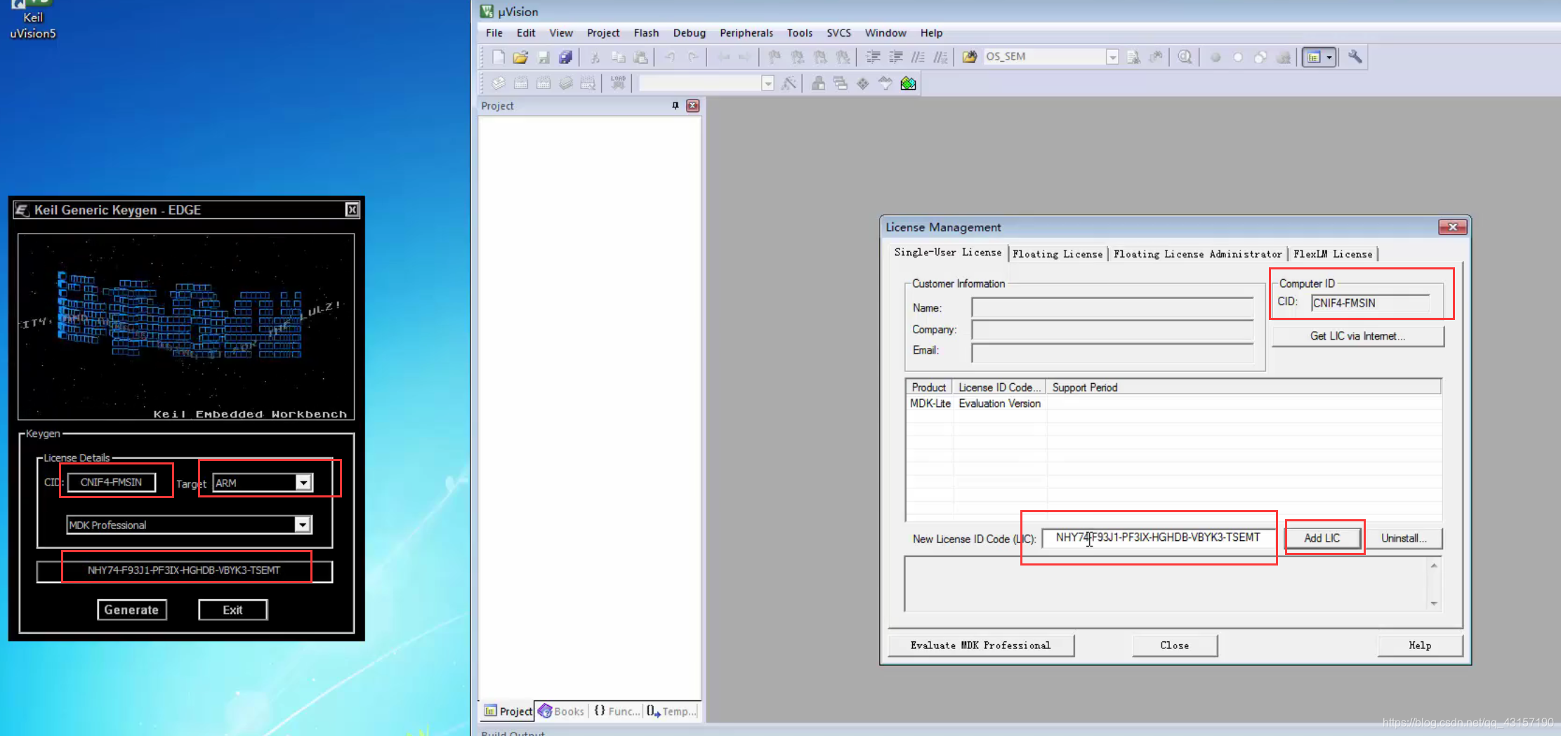Click the Download LOAD icon
1561x736 pixels.
tap(618, 83)
